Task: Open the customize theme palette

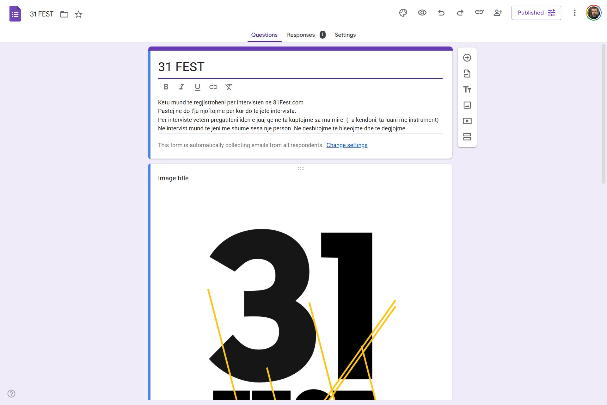Action: [403, 13]
